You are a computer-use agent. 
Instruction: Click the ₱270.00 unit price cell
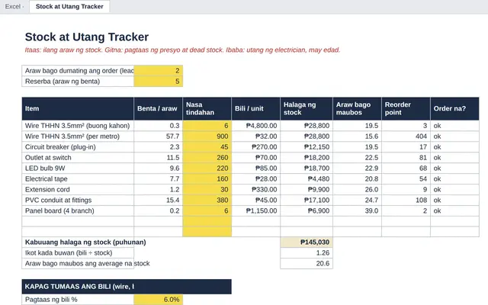pos(256,147)
